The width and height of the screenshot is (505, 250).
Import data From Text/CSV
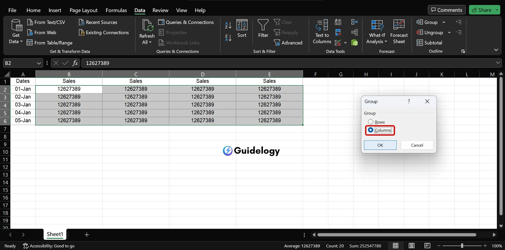pos(46,22)
